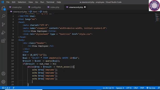
Task: Change indentation via Spaces: 4
Action: click(120, 88)
